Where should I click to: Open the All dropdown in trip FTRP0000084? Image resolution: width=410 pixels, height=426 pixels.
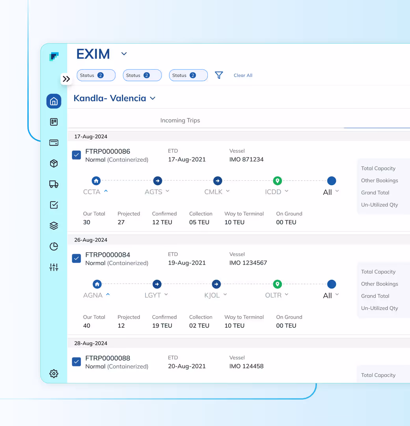click(337, 295)
